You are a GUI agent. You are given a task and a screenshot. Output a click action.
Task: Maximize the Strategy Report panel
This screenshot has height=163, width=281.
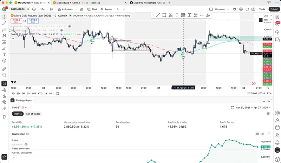point(270,101)
